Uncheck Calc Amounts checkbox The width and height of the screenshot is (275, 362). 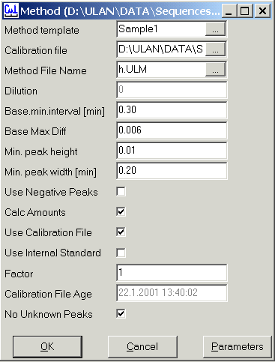coord(121,212)
